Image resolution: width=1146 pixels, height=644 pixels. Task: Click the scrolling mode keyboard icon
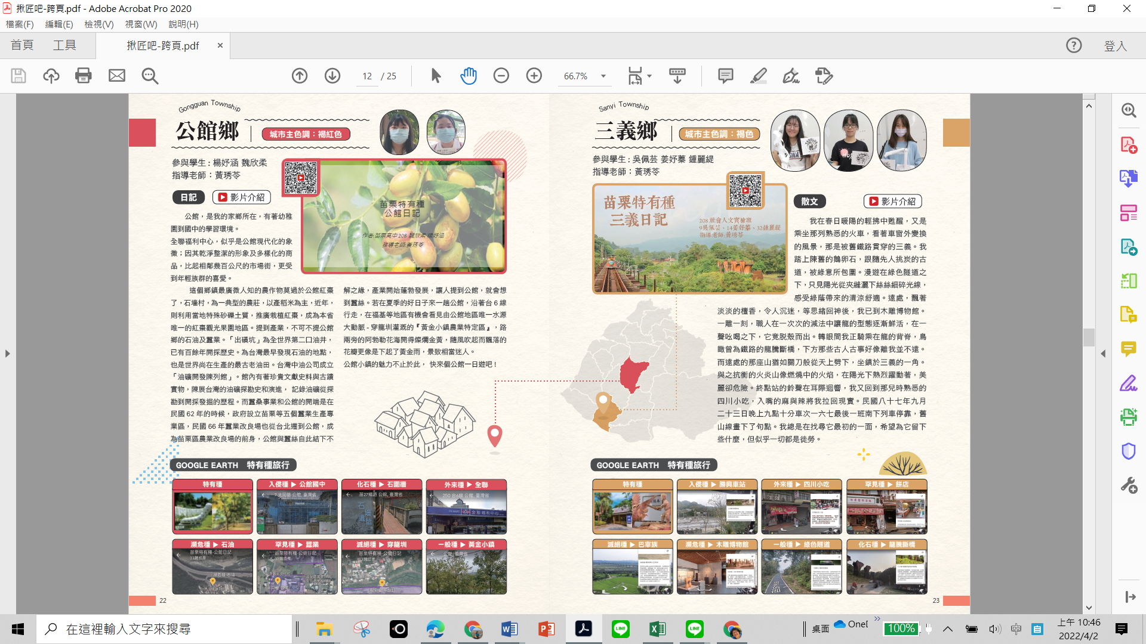[x=677, y=76]
